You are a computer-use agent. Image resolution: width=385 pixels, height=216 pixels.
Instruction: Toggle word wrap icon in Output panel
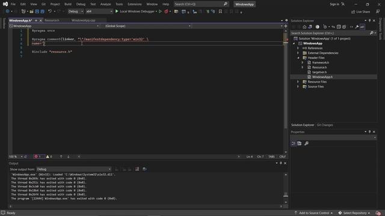(x=144, y=169)
